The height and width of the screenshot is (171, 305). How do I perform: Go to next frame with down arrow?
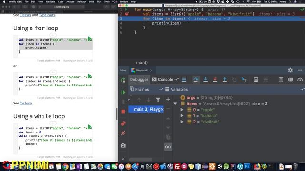[148, 100]
